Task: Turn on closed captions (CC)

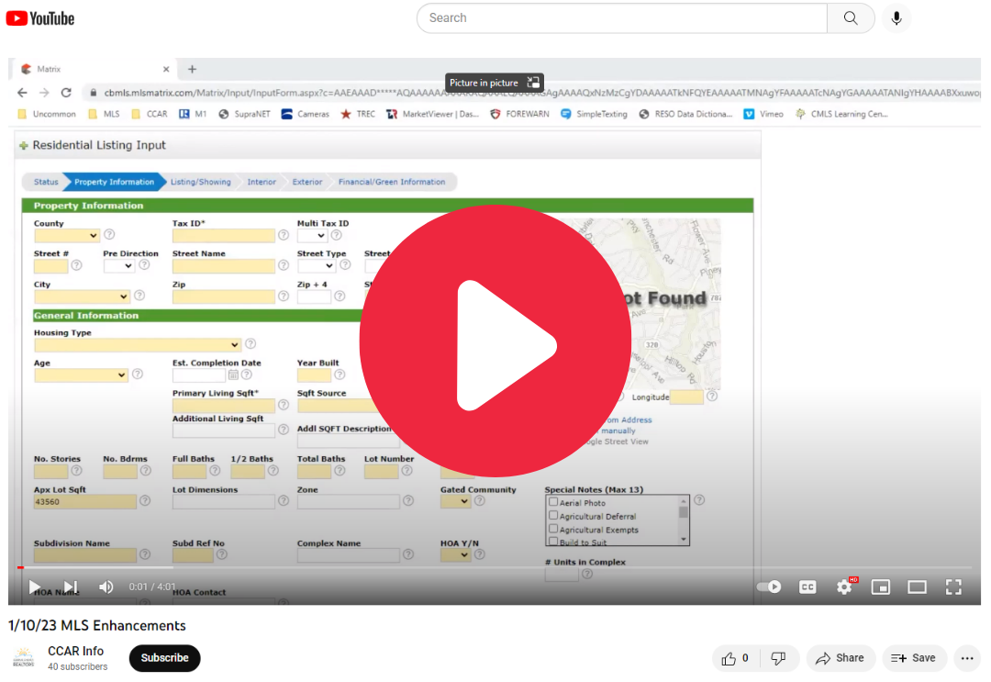Action: (807, 587)
